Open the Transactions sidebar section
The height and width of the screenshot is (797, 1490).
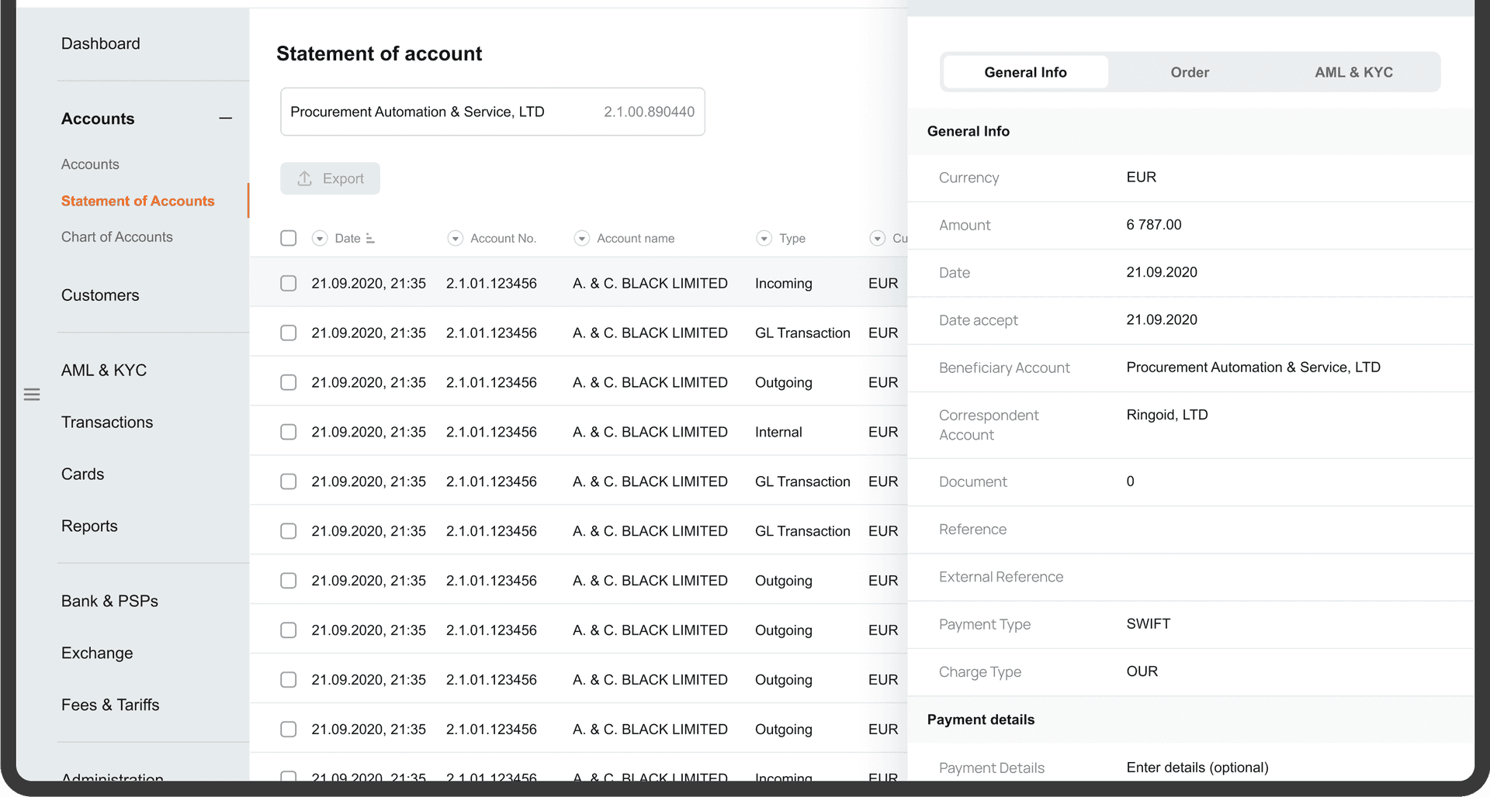point(107,423)
